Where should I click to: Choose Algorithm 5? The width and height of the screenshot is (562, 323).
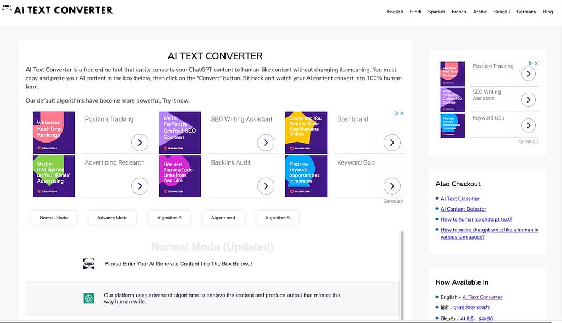click(x=277, y=218)
